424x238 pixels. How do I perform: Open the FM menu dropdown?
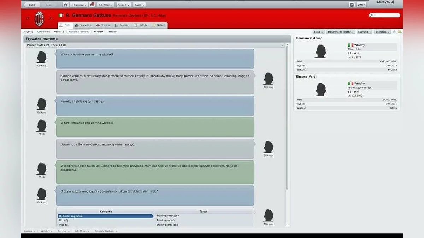(361, 5)
